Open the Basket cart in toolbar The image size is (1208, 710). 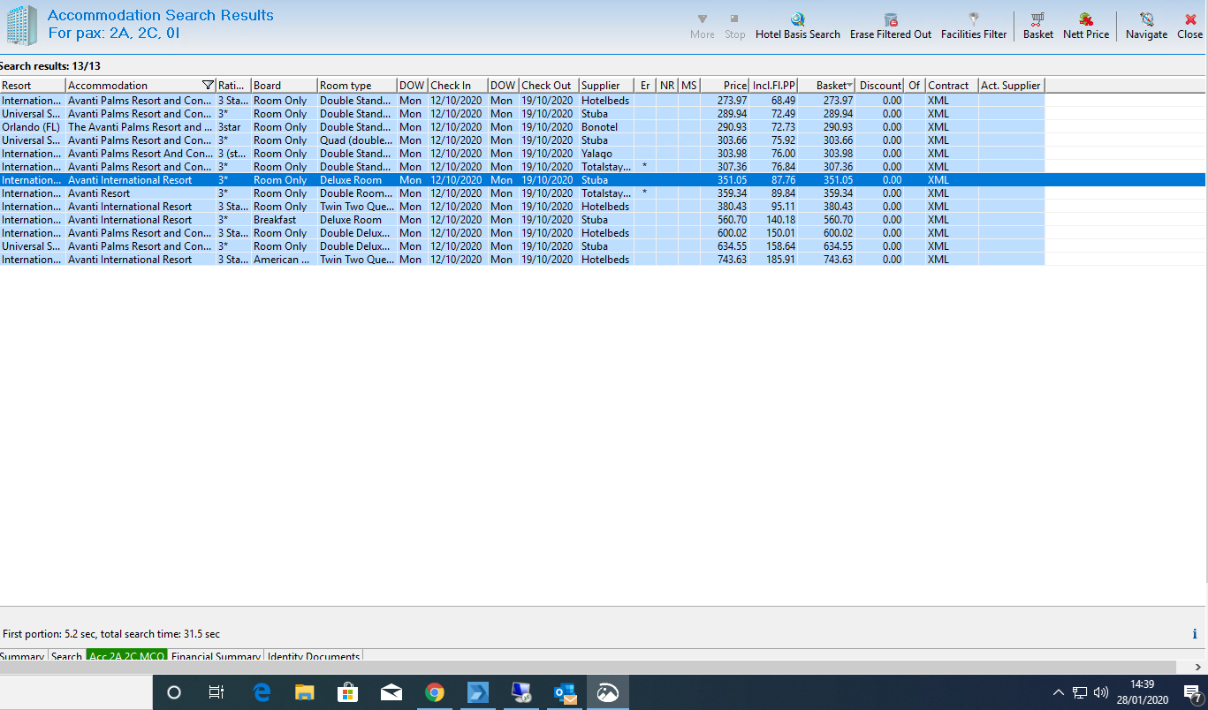pyautogui.click(x=1038, y=26)
